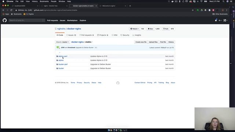Click the watchers count 103
This screenshot has width=235, height=132.
[142, 29]
